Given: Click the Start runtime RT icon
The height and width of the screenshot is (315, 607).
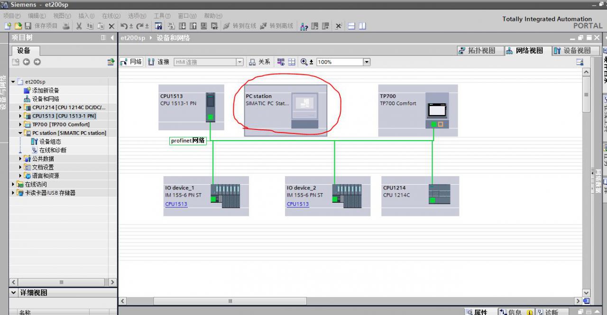Looking at the screenshot, I should (214, 26).
